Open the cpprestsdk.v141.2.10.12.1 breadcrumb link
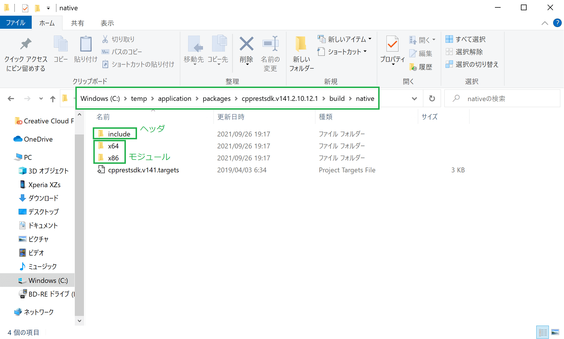 tap(280, 98)
